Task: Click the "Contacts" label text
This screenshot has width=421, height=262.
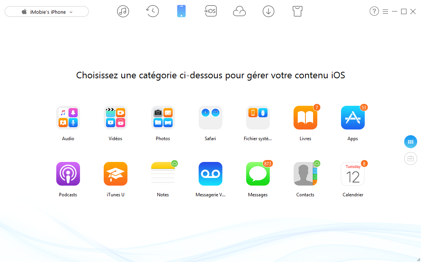Action: tap(305, 195)
